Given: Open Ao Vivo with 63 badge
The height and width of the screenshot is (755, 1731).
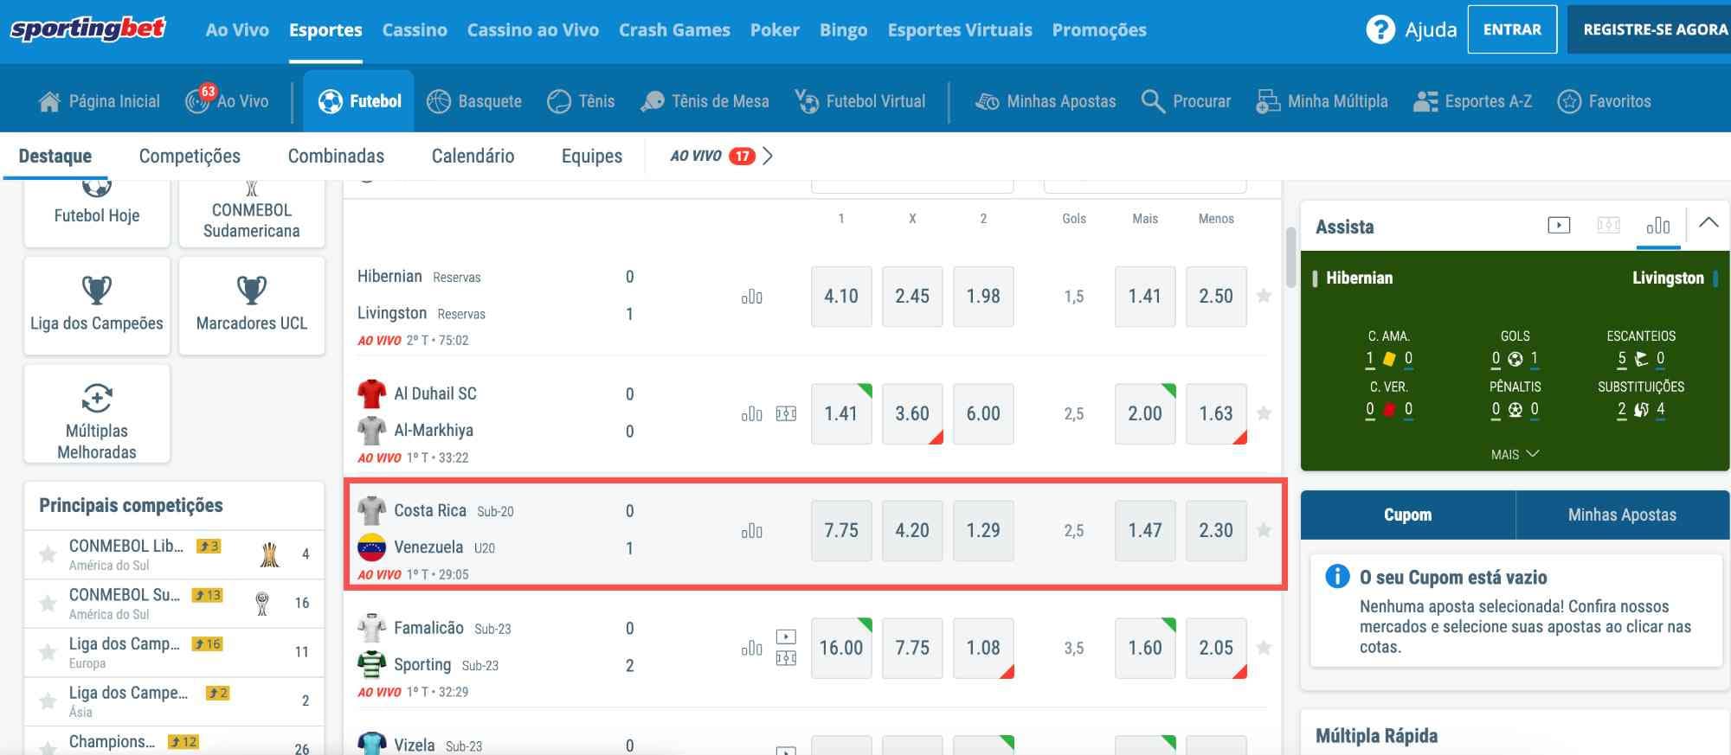Looking at the screenshot, I should coord(227,101).
